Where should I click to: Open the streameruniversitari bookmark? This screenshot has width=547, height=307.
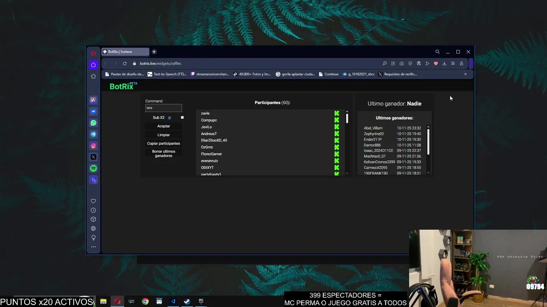point(210,74)
